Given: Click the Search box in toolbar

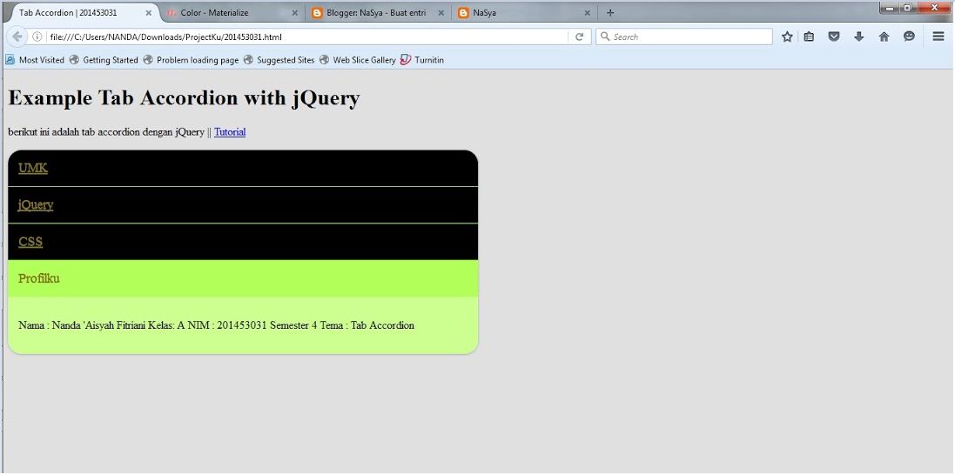Looking at the screenshot, I should [x=684, y=37].
